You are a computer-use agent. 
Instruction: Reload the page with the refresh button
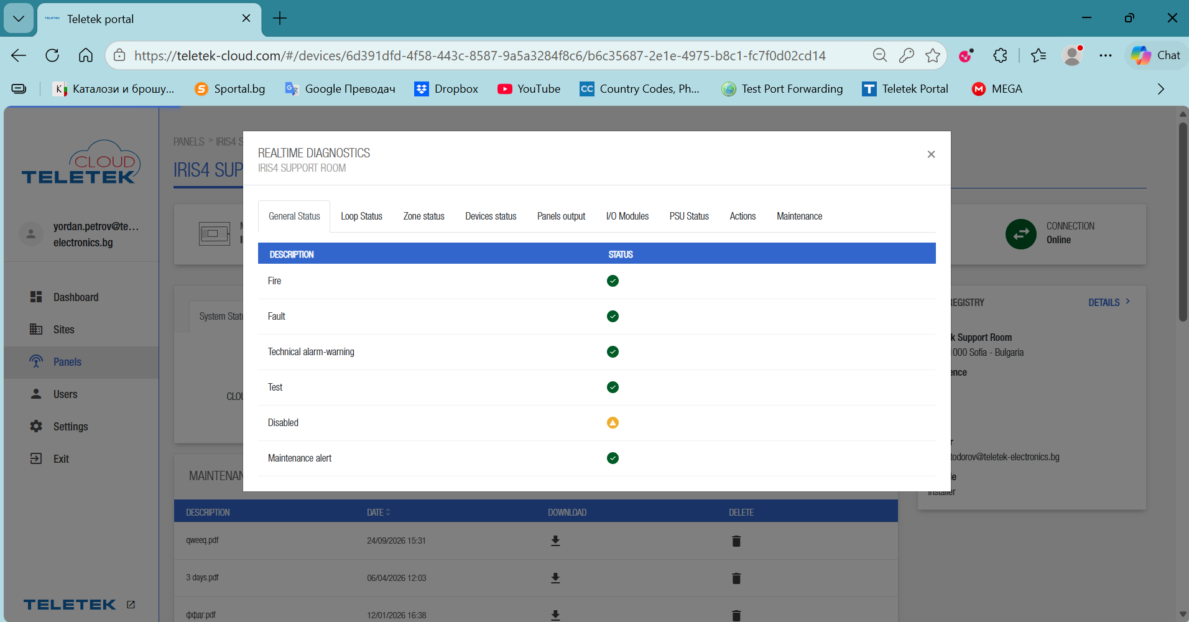coord(52,56)
